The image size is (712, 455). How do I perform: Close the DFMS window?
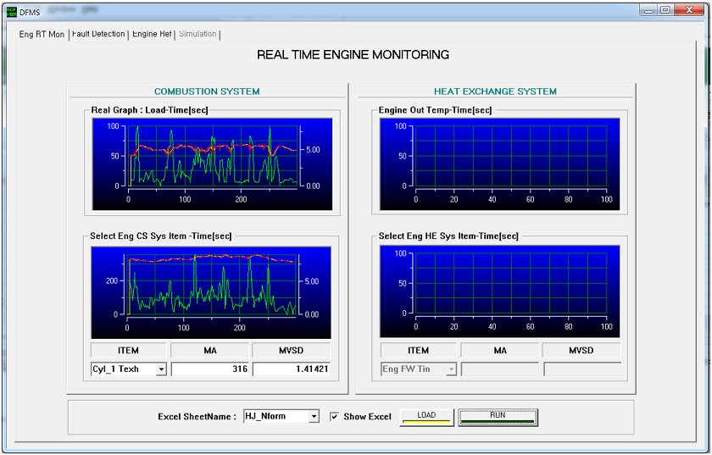coord(689,10)
